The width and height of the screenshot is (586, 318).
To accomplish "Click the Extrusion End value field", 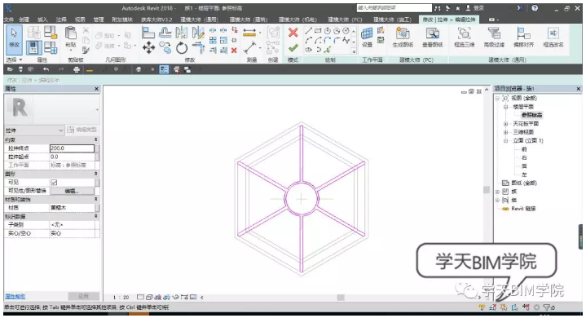I will tap(72, 148).
